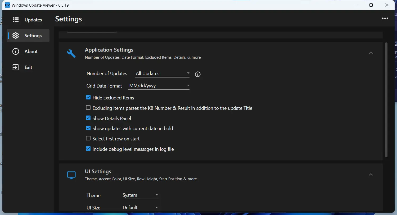Click the UV app icon in title bar
Viewport: 397px width, 215px height.
(7, 5)
